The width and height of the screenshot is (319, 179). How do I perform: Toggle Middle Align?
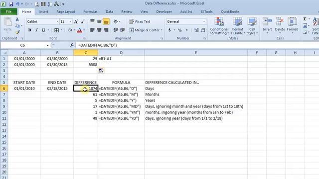[x=99, y=21]
